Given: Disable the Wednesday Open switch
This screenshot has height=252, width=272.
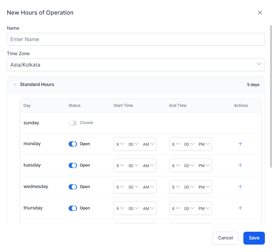Looking at the screenshot, I should pos(73,187).
